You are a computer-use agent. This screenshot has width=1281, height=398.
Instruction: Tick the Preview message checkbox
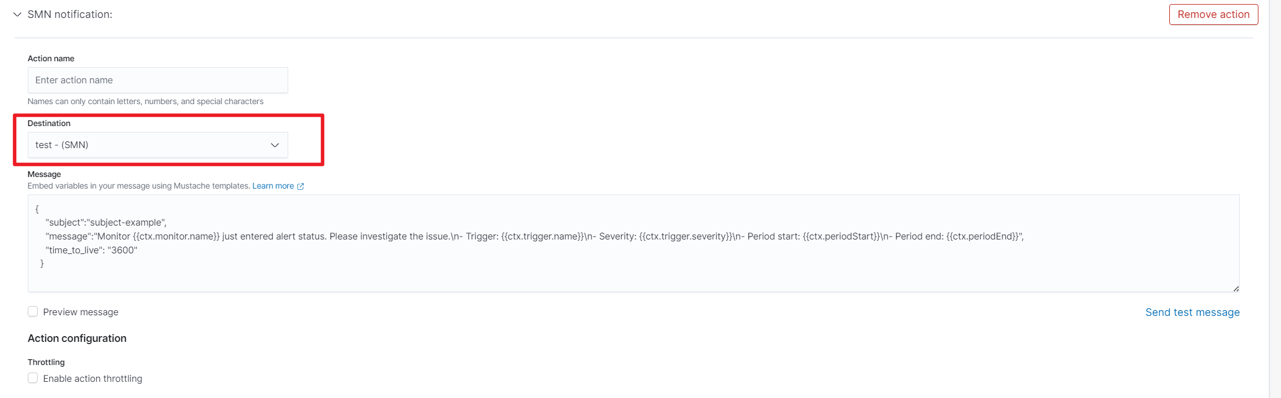tap(33, 312)
